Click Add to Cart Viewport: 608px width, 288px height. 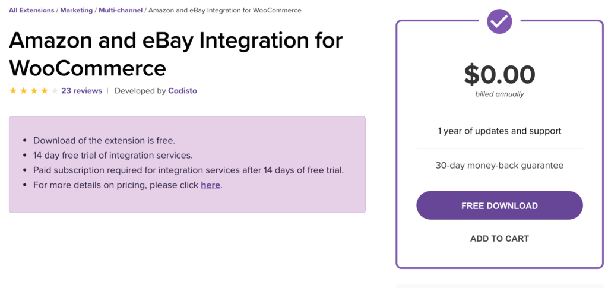499,239
